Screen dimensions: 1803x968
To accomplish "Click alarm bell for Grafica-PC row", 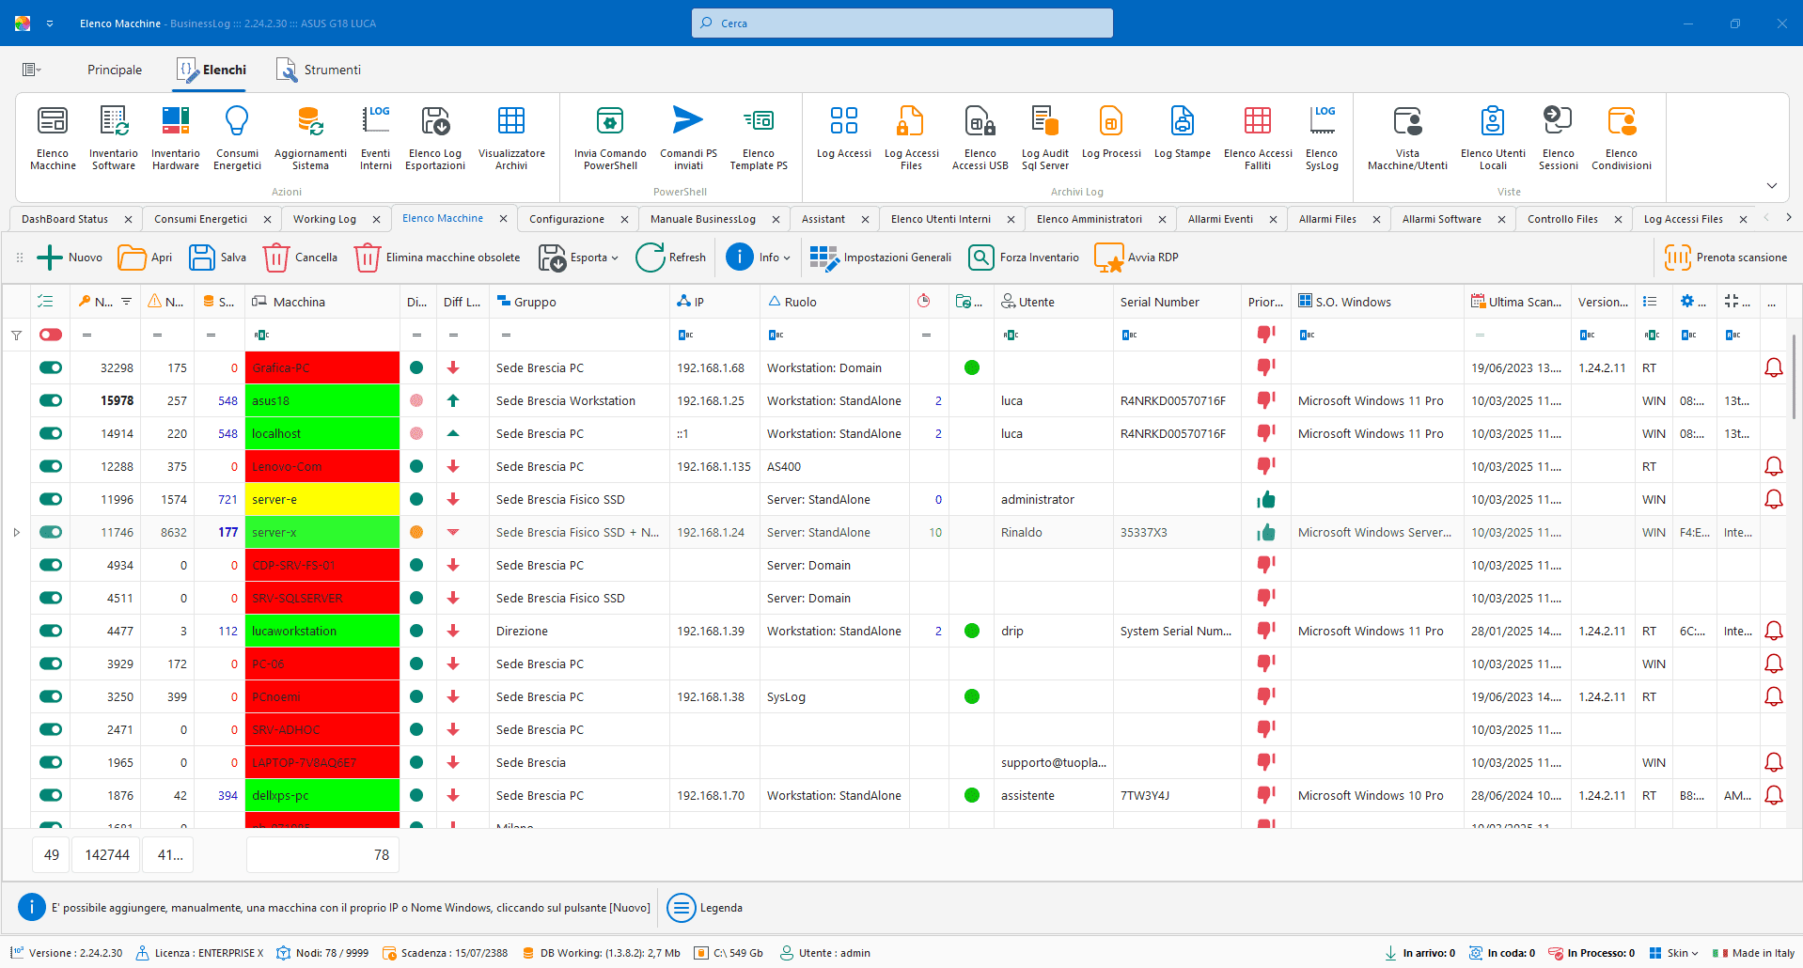I will click(x=1773, y=367).
